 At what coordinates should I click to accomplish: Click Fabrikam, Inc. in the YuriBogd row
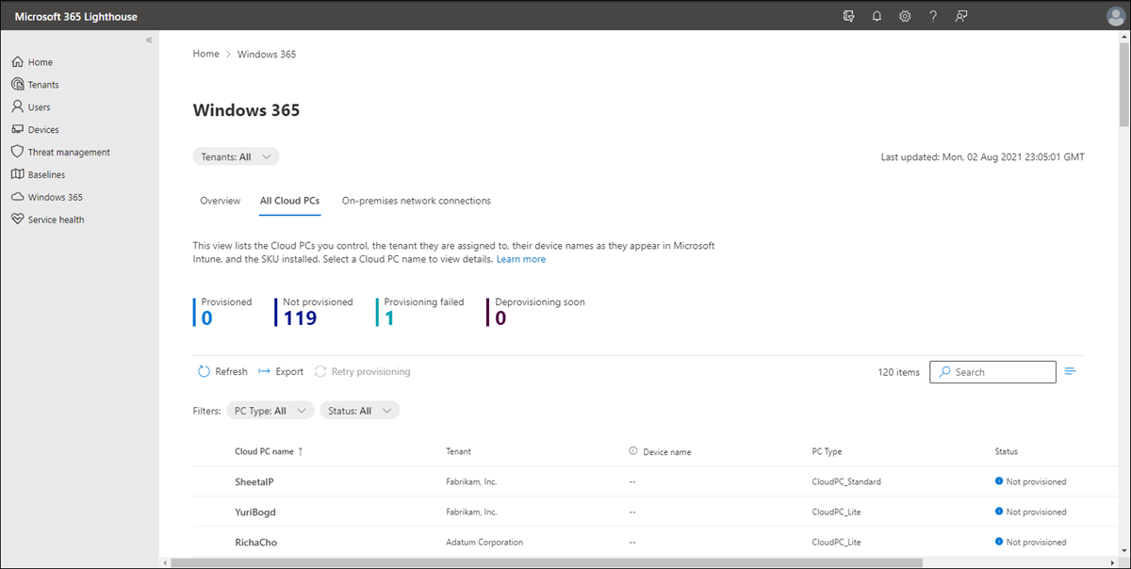click(471, 512)
